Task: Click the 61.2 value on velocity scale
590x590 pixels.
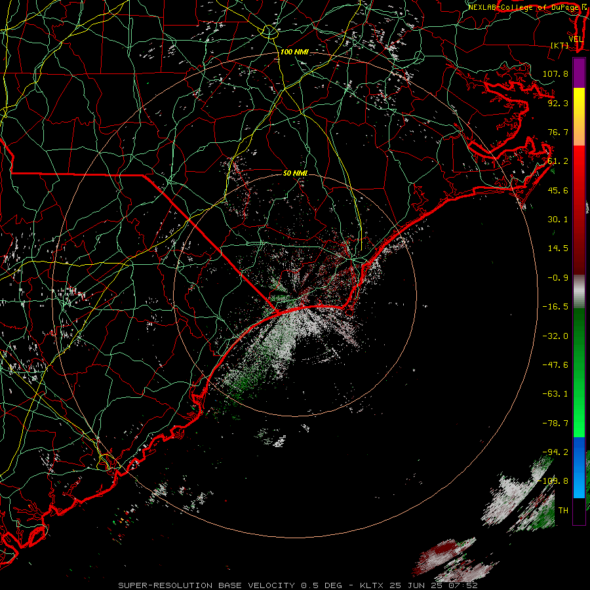Action: pos(558,161)
